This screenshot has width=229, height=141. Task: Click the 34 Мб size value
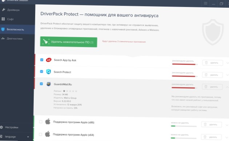(65, 94)
